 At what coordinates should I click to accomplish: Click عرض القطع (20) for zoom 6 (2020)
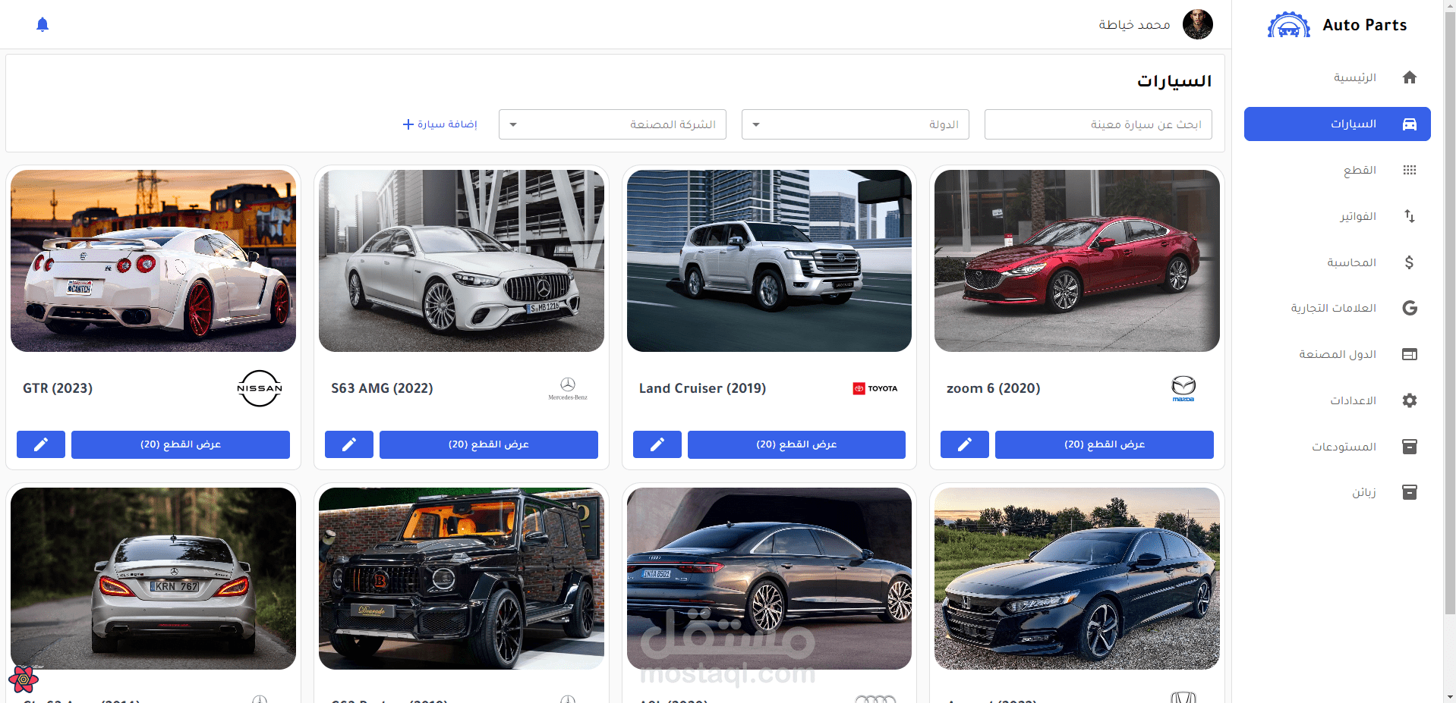click(x=1105, y=444)
